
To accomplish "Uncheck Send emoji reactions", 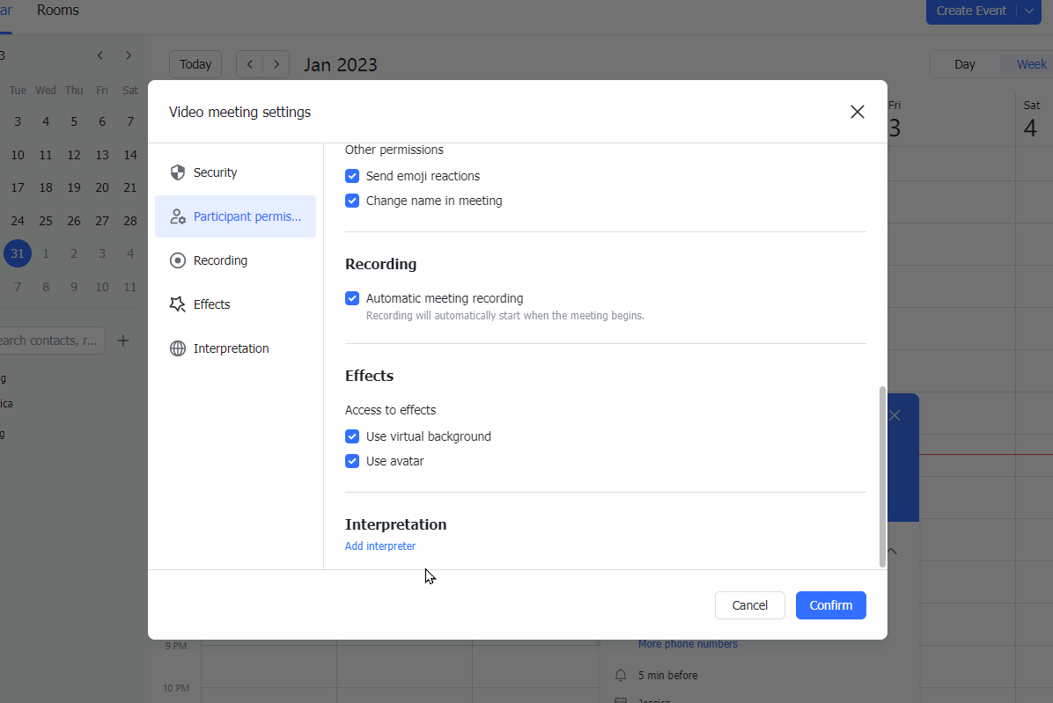I will (352, 176).
